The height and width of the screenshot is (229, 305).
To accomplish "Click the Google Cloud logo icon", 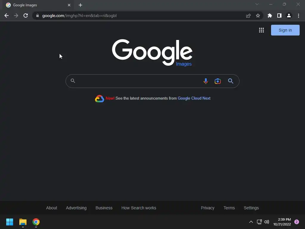I will (99, 98).
